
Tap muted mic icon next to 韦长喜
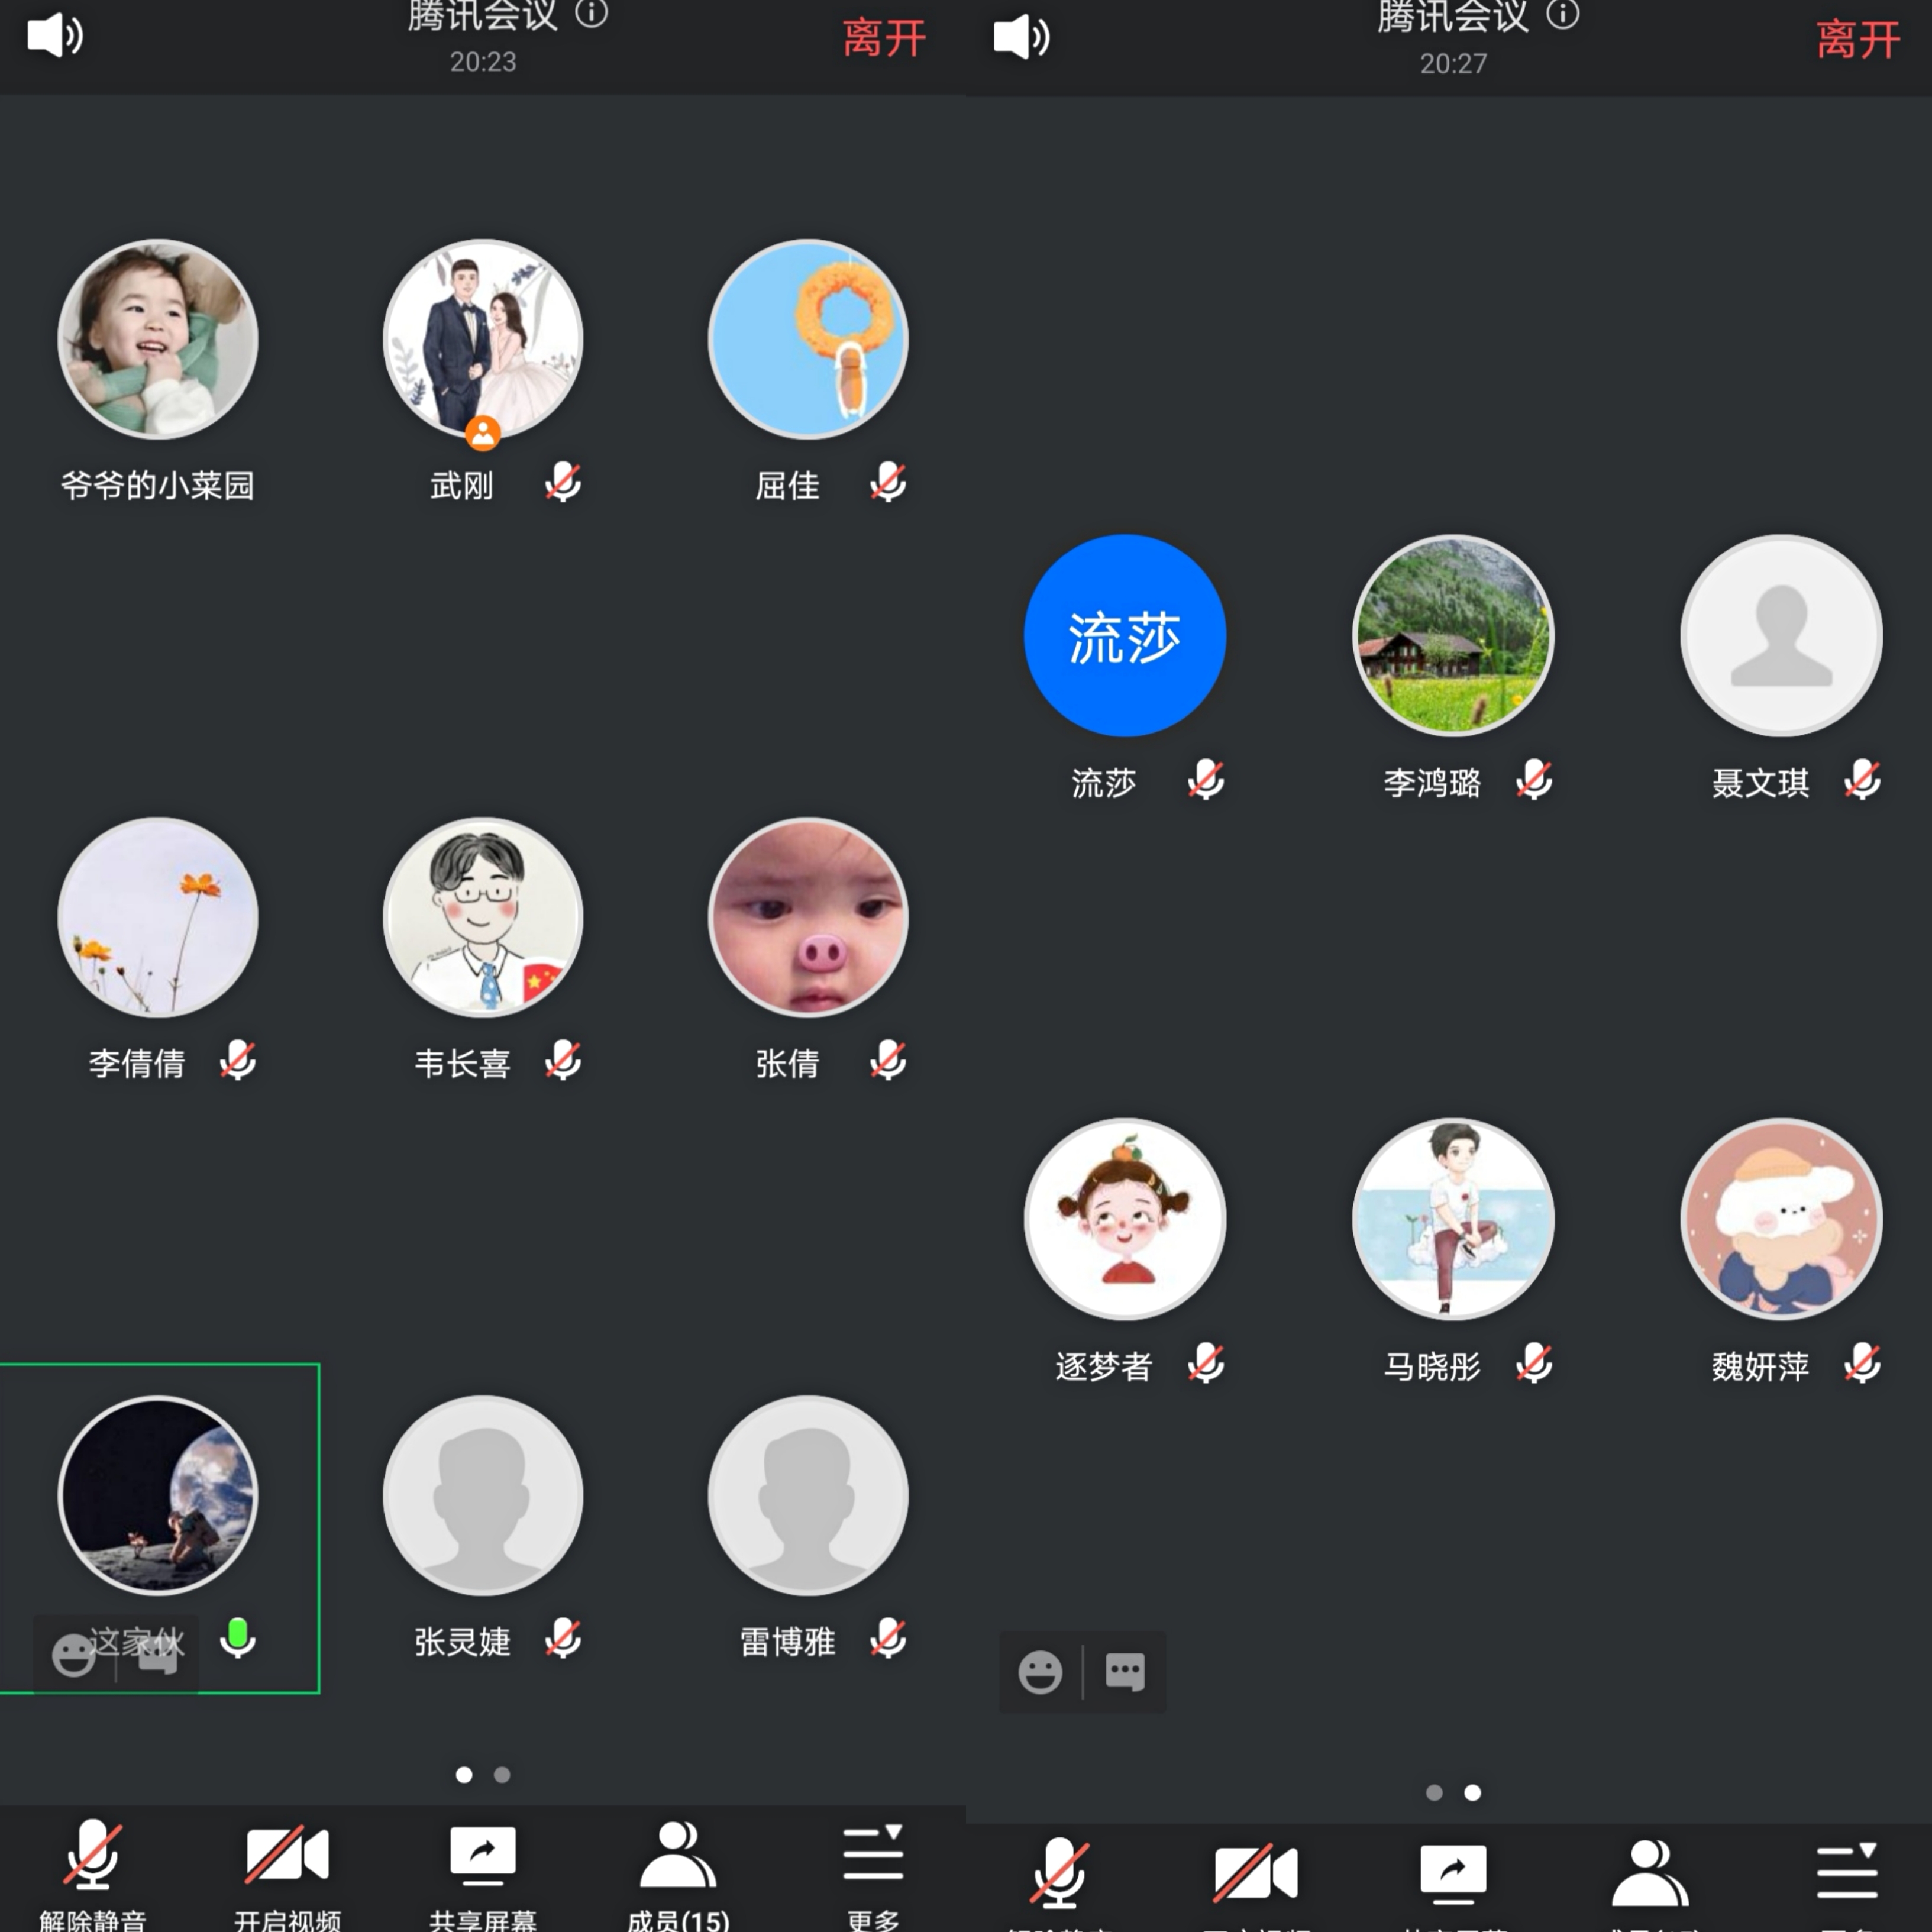(563, 1060)
